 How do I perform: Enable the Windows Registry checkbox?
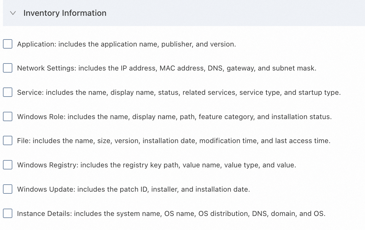[8, 165]
